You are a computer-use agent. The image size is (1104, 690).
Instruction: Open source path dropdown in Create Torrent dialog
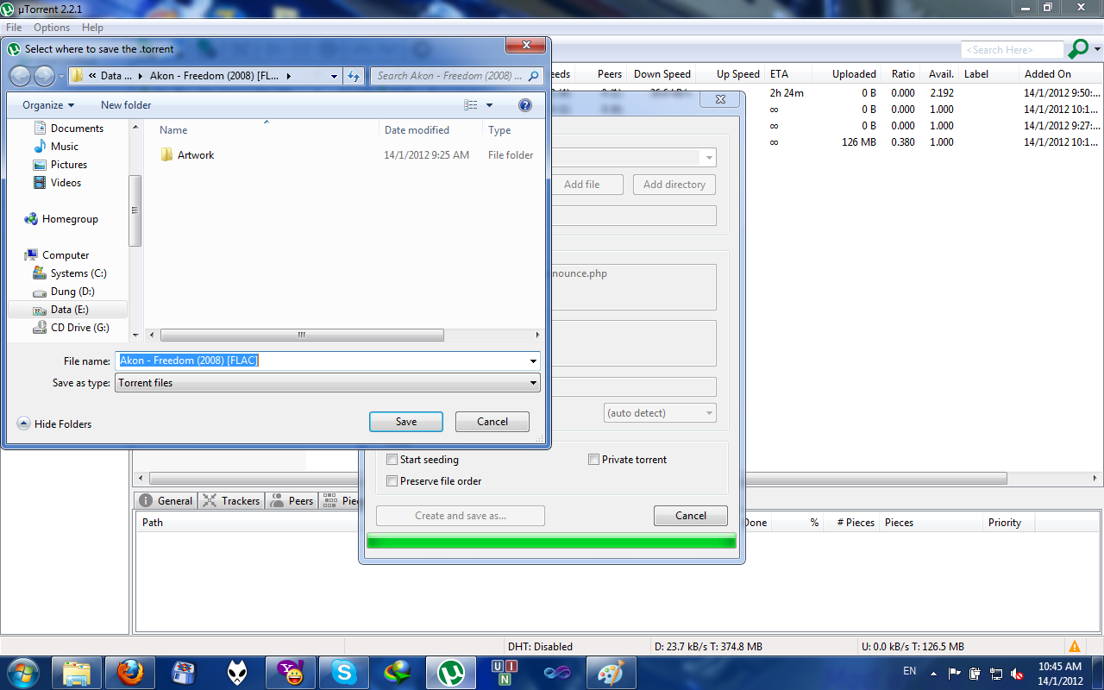click(x=709, y=158)
